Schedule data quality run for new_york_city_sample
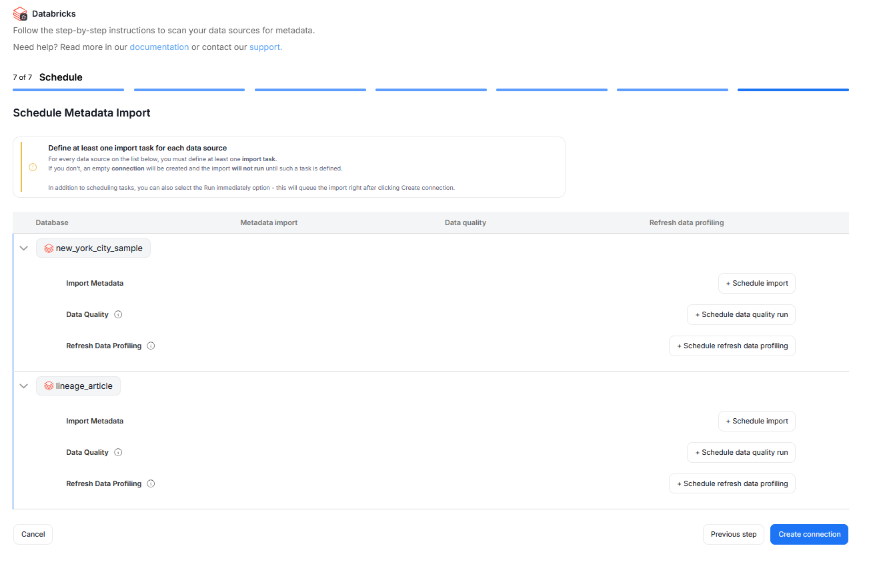Image resolution: width=875 pixels, height=564 pixels. (x=741, y=315)
